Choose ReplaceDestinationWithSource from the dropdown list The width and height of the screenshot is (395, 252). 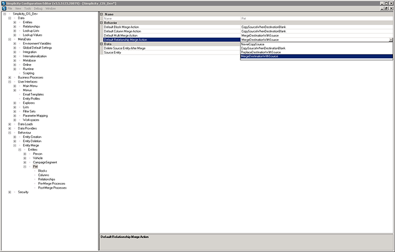(316, 53)
